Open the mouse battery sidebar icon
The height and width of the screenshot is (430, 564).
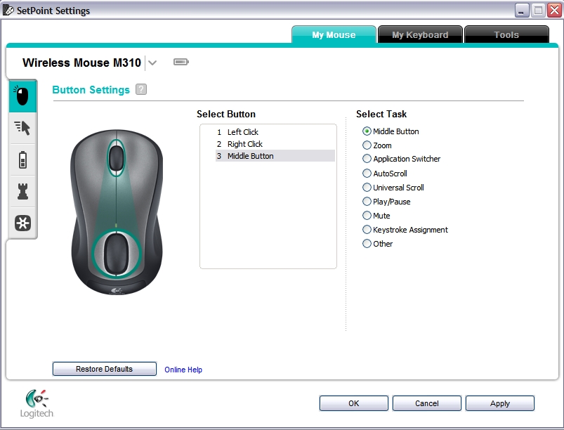pyautogui.click(x=22, y=159)
